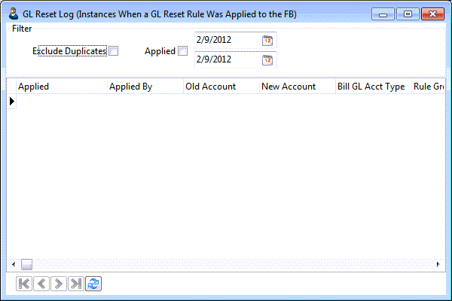The image size is (452, 301).
Task: Open calendar for the first Applied date
Action: (x=267, y=41)
